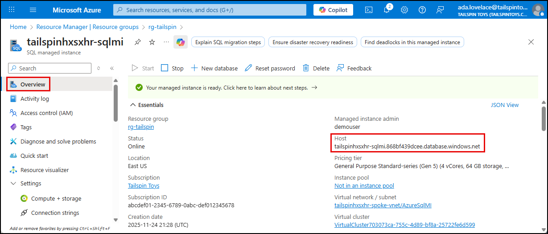This screenshot has width=548, height=234.
Task: Click the Host name value
Action: click(407, 146)
